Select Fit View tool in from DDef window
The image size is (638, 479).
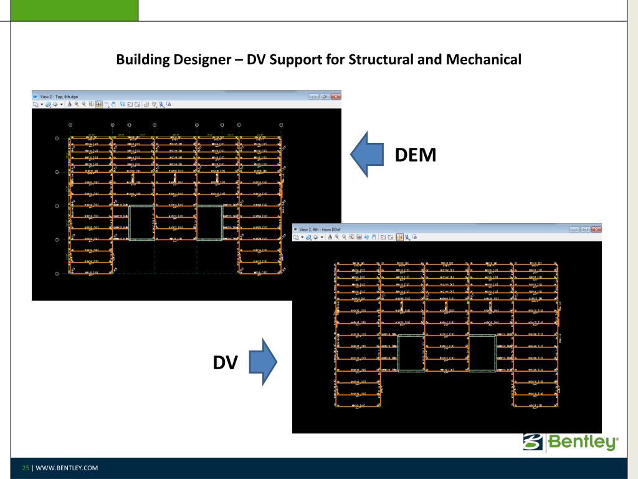pyautogui.click(x=359, y=237)
